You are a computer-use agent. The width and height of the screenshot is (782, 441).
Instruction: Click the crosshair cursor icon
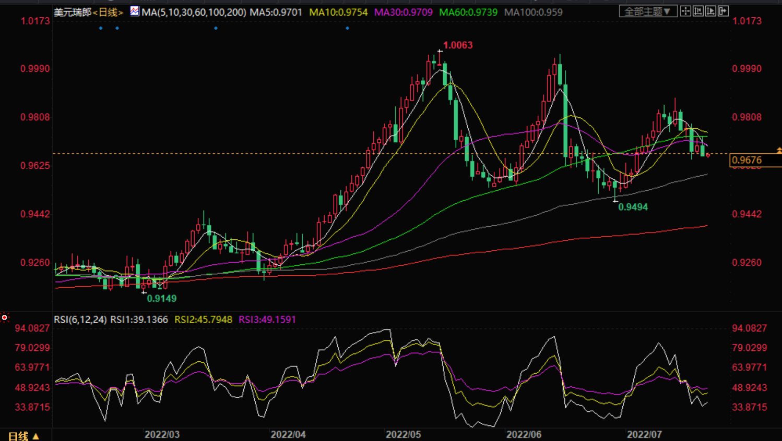click(x=685, y=11)
